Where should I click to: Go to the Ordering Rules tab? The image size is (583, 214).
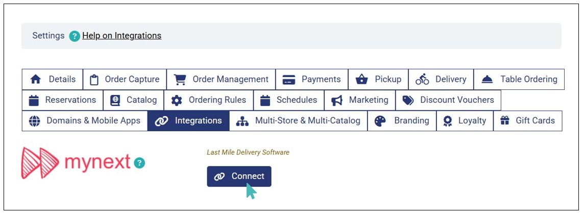point(209,100)
